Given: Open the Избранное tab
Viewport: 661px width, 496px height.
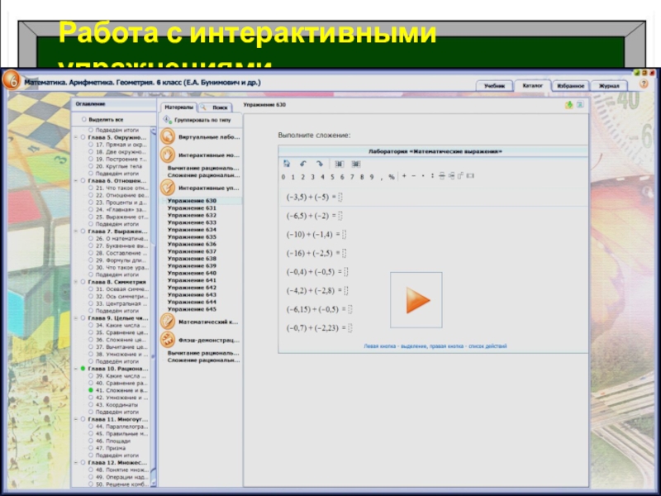Looking at the screenshot, I should point(570,86).
